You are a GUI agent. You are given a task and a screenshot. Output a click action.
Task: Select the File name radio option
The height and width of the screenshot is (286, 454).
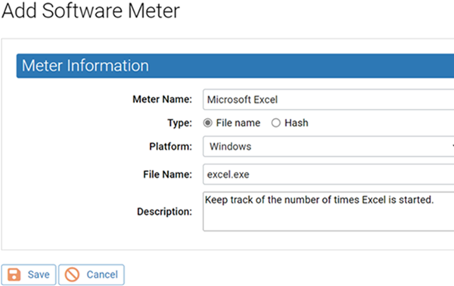207,123
